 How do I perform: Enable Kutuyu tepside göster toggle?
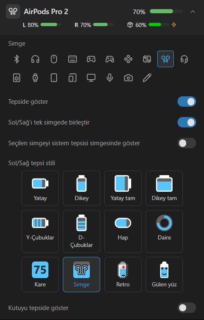187,308
